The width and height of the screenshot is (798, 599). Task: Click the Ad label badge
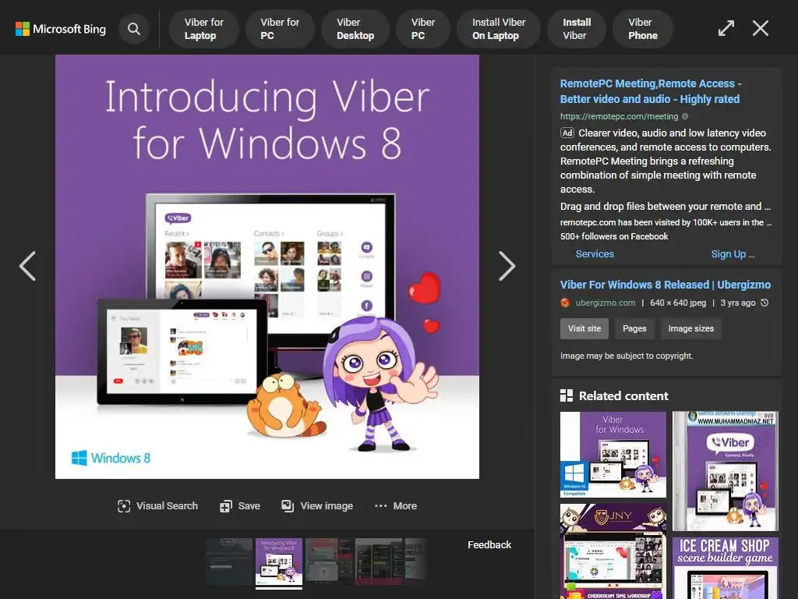coord(567,133)
